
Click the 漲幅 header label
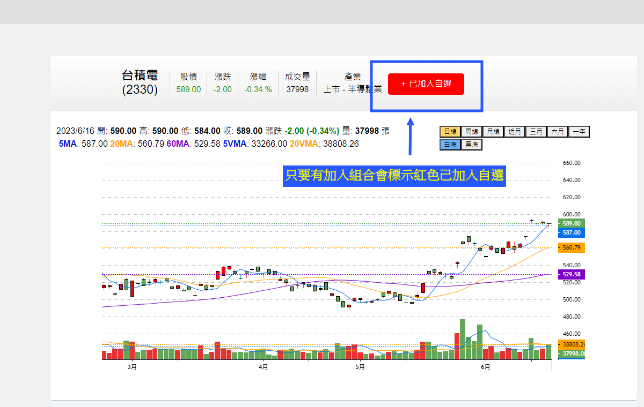click(258, 77)
